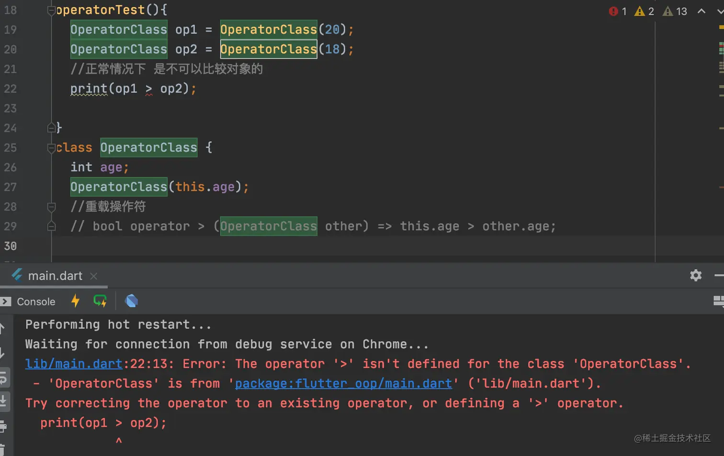
Task: Click the yellow warning count showing 2
Action: pyautogui.click(x=644, y=11)
